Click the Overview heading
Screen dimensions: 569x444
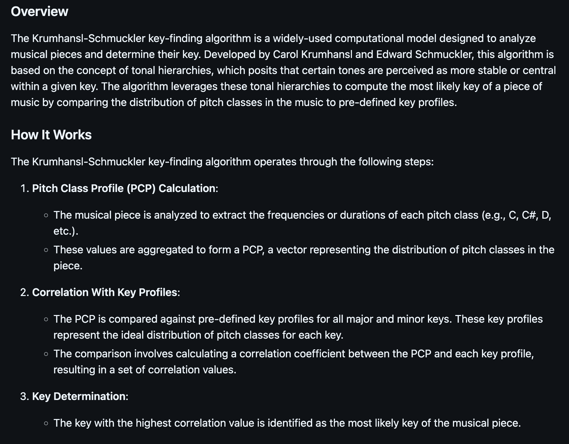(39, 12)
